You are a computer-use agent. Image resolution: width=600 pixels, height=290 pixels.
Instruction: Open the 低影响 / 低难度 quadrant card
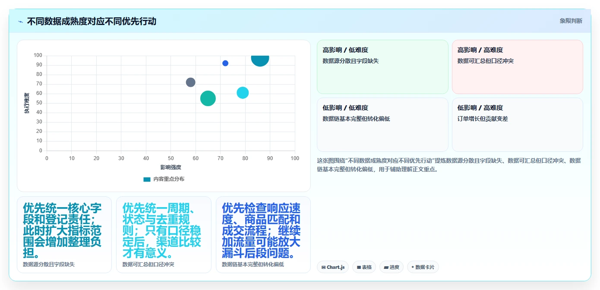pos(382,125)
